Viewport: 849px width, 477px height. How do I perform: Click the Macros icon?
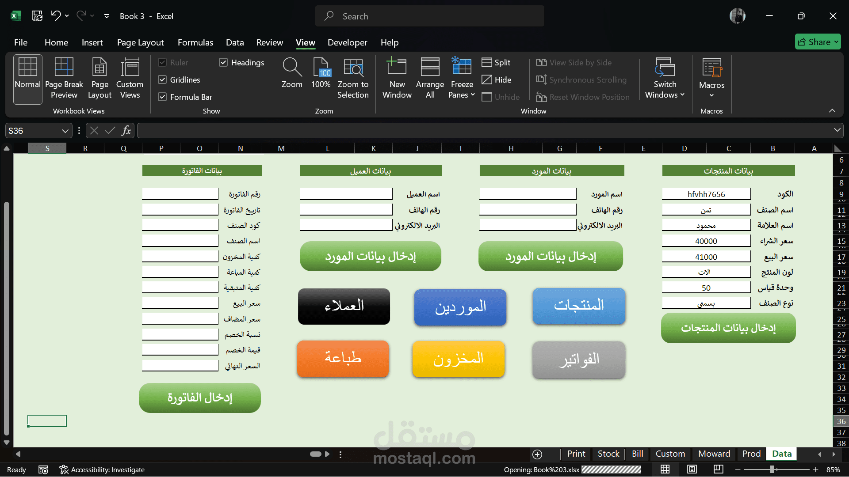pos(711,68)
